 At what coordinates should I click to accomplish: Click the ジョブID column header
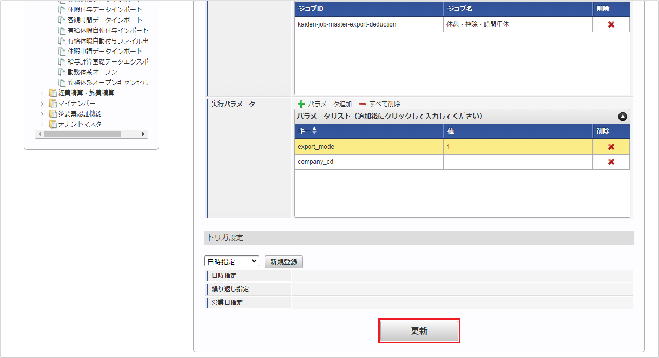click(369, 9)
